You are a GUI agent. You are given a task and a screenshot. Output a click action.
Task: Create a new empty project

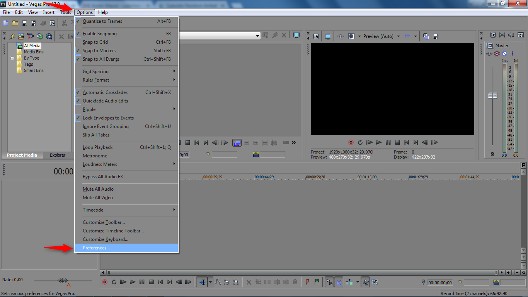pos(5,24)
